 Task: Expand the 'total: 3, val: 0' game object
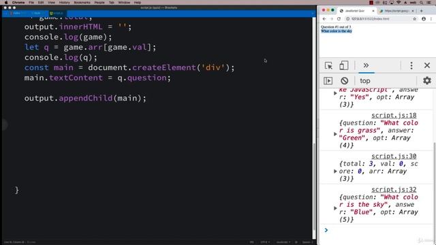point(335,171)
